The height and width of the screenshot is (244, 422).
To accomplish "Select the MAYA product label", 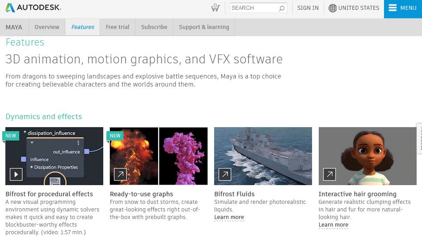I will tap(14, 27).
